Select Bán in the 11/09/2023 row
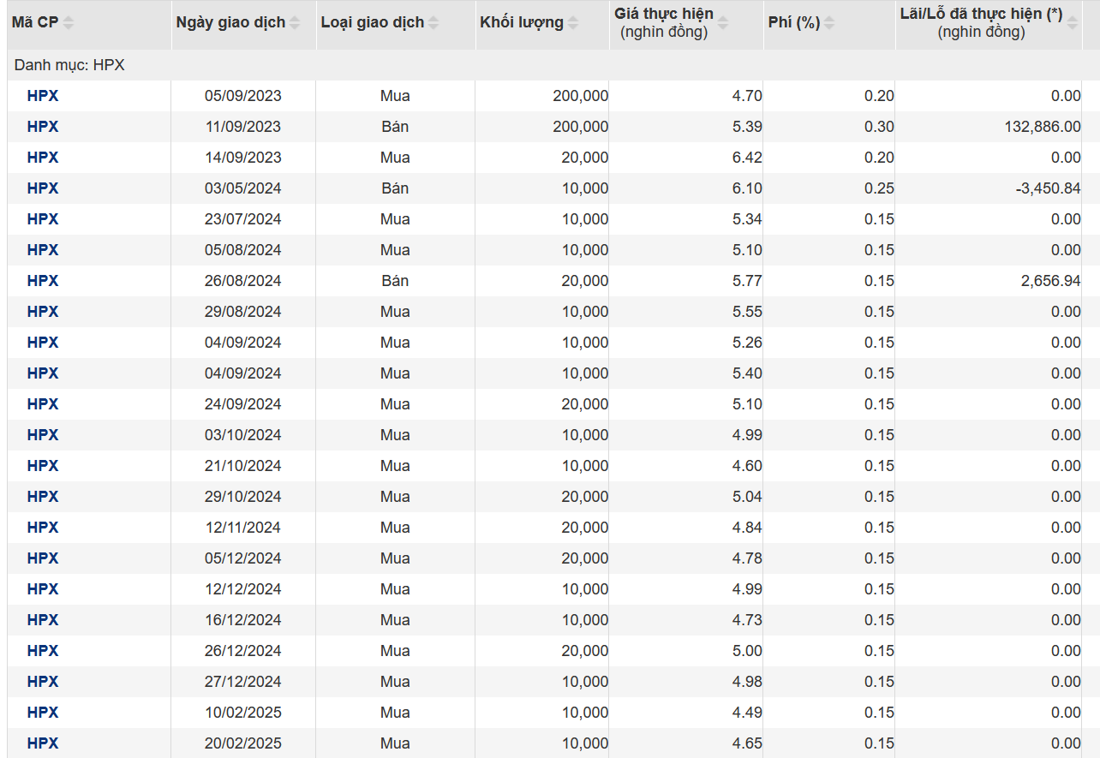This screenshot has height=758, width=1100. point(395,127)
